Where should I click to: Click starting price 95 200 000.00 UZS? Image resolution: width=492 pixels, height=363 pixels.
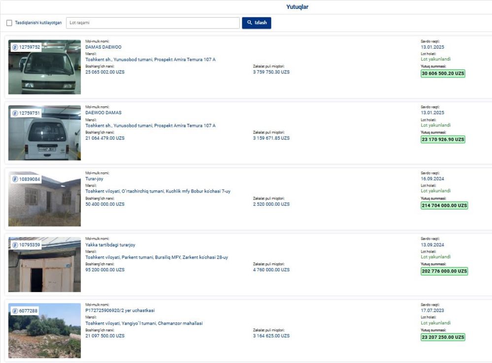click(105, 269)
